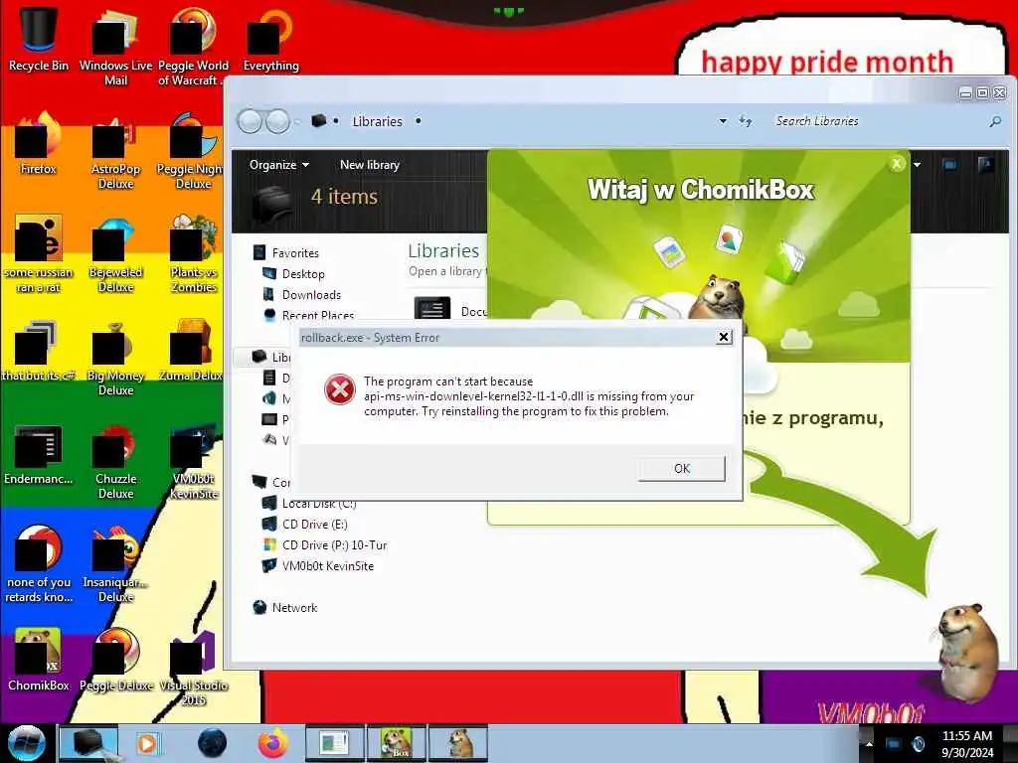Select Desktop under Favorites
The height and width of the screenshot is (763, 1018).
303,274
